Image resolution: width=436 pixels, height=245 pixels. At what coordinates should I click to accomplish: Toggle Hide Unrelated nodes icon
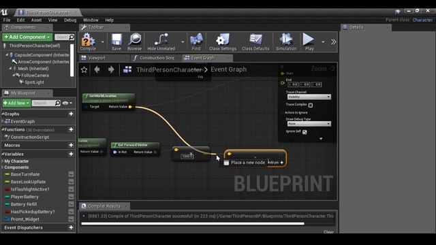[161, 42]
